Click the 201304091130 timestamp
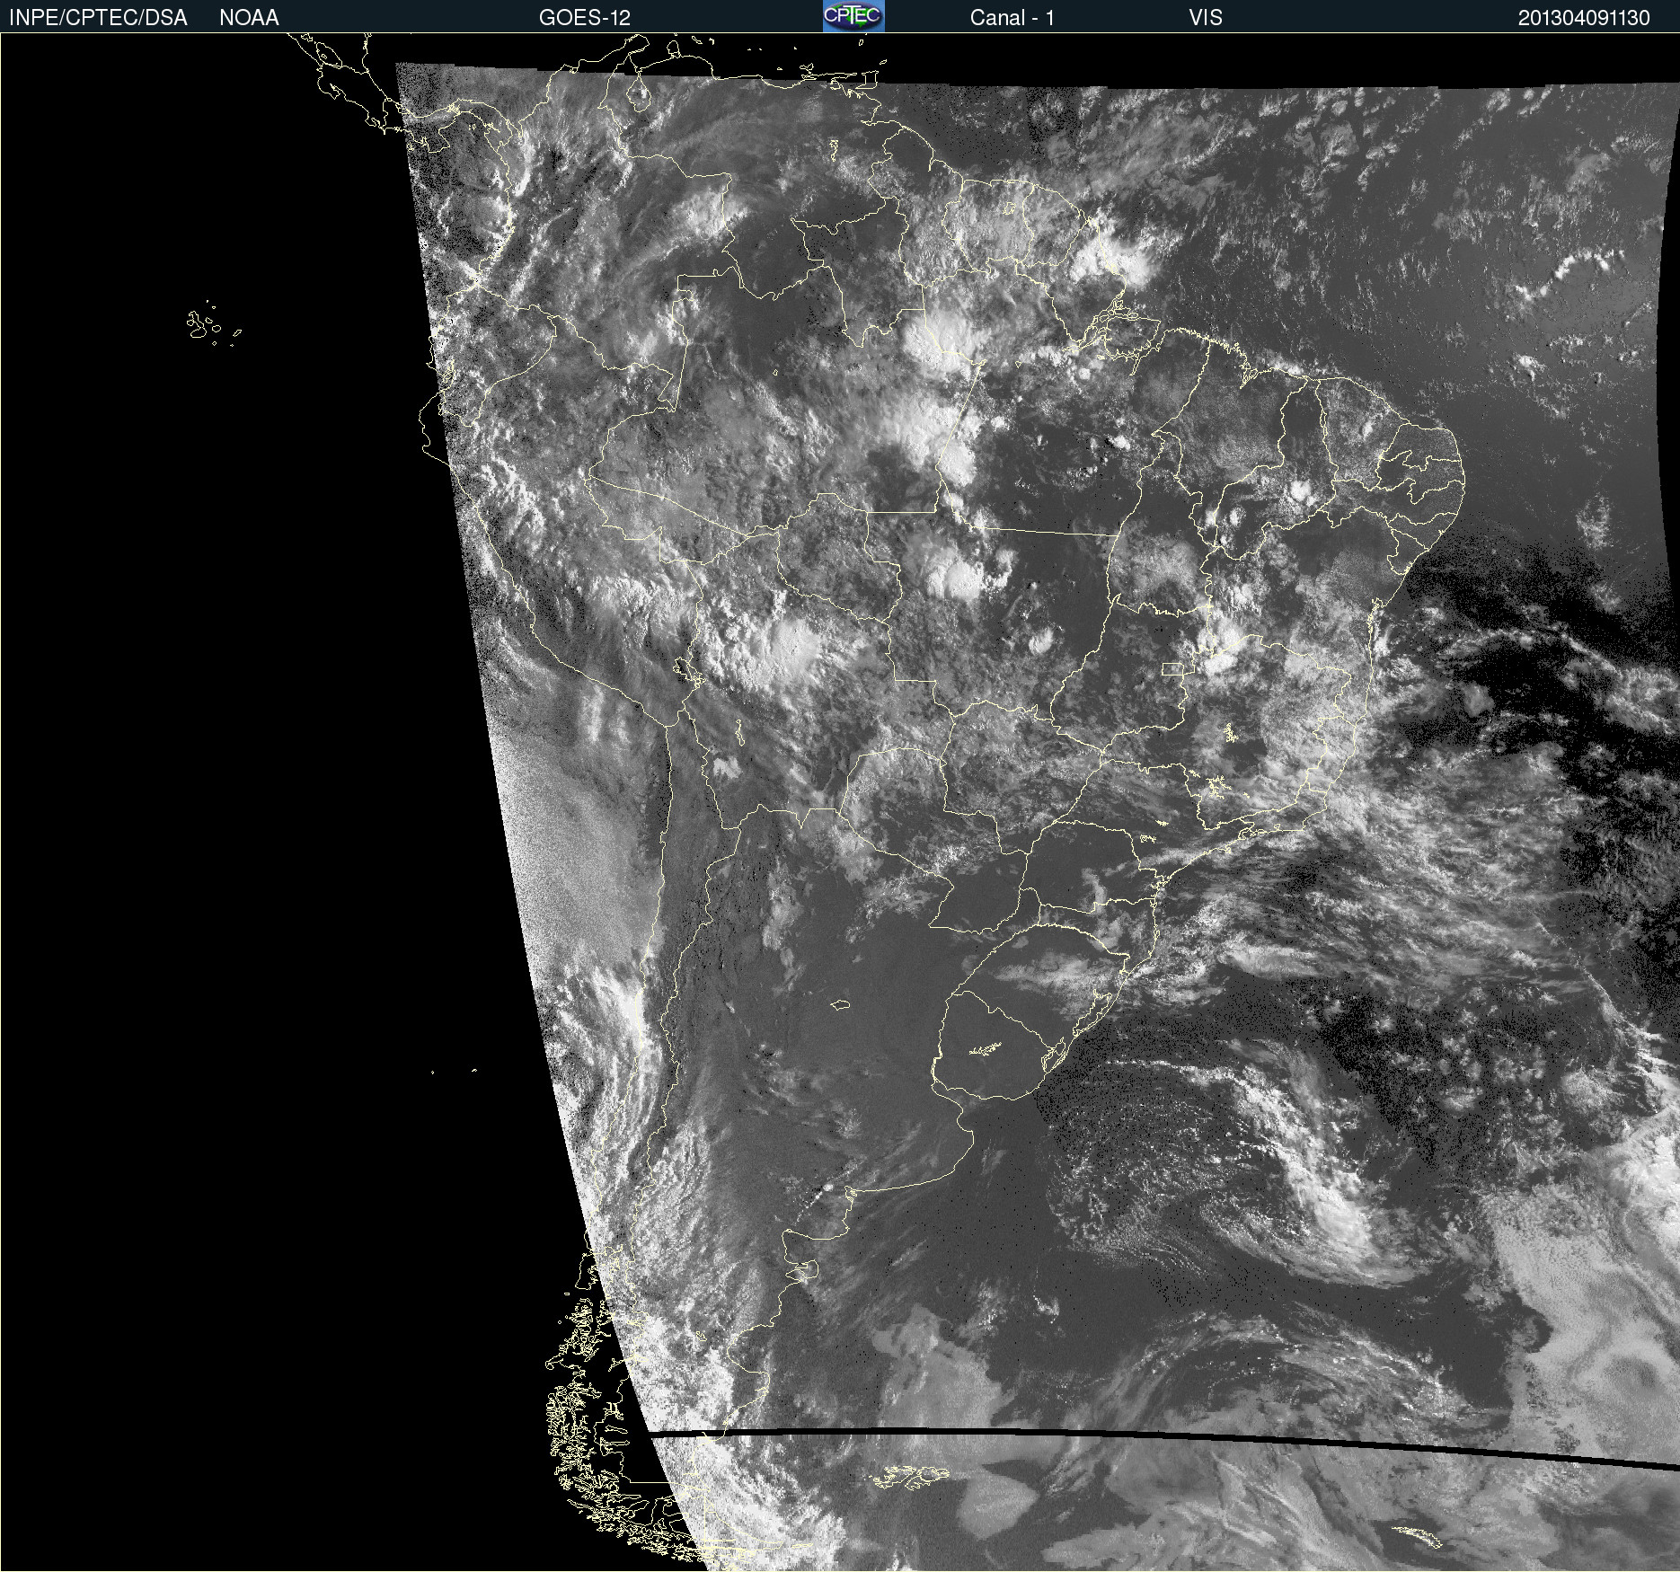 coord(1584,18)
